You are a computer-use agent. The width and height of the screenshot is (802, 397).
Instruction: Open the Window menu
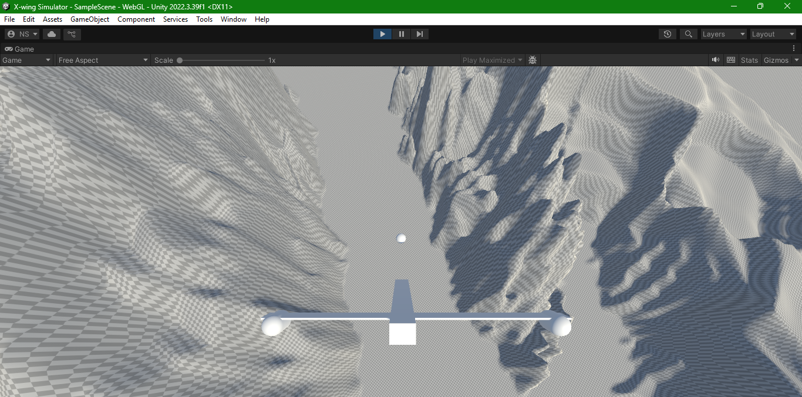[x=234, y=19]
